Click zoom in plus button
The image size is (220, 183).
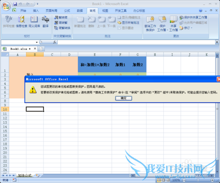coord(212,180)
